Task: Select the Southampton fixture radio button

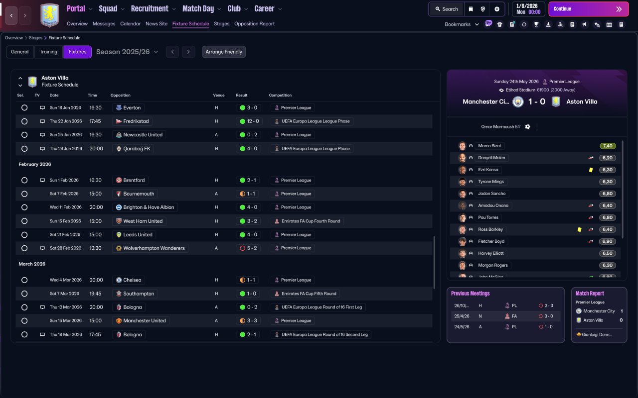Action: click(x=24, y=294)
